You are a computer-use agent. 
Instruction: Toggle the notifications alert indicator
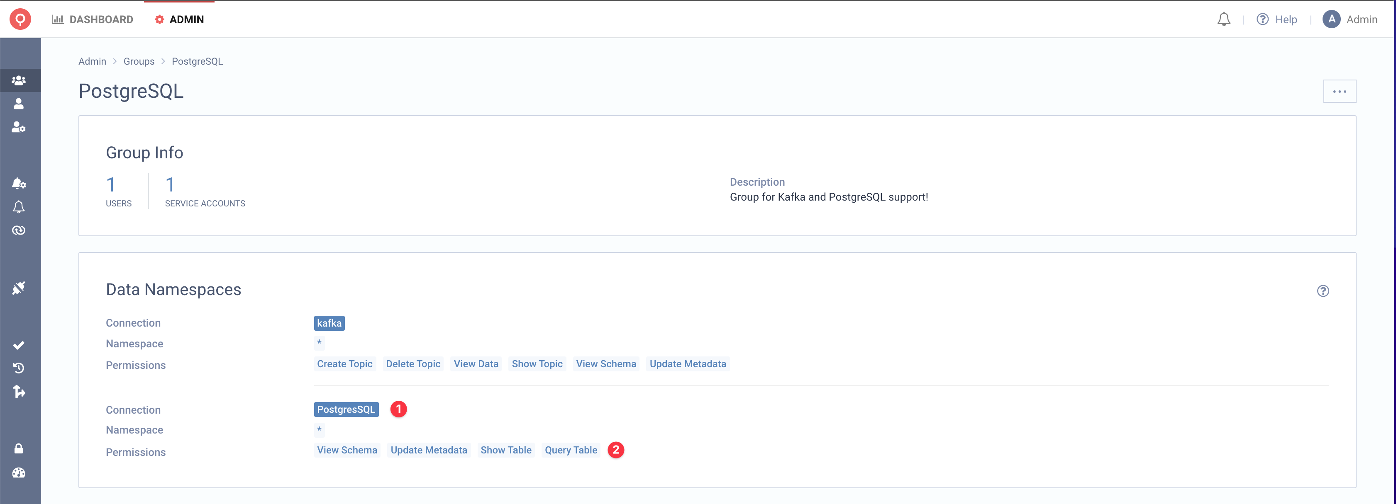click(1223, 19)
